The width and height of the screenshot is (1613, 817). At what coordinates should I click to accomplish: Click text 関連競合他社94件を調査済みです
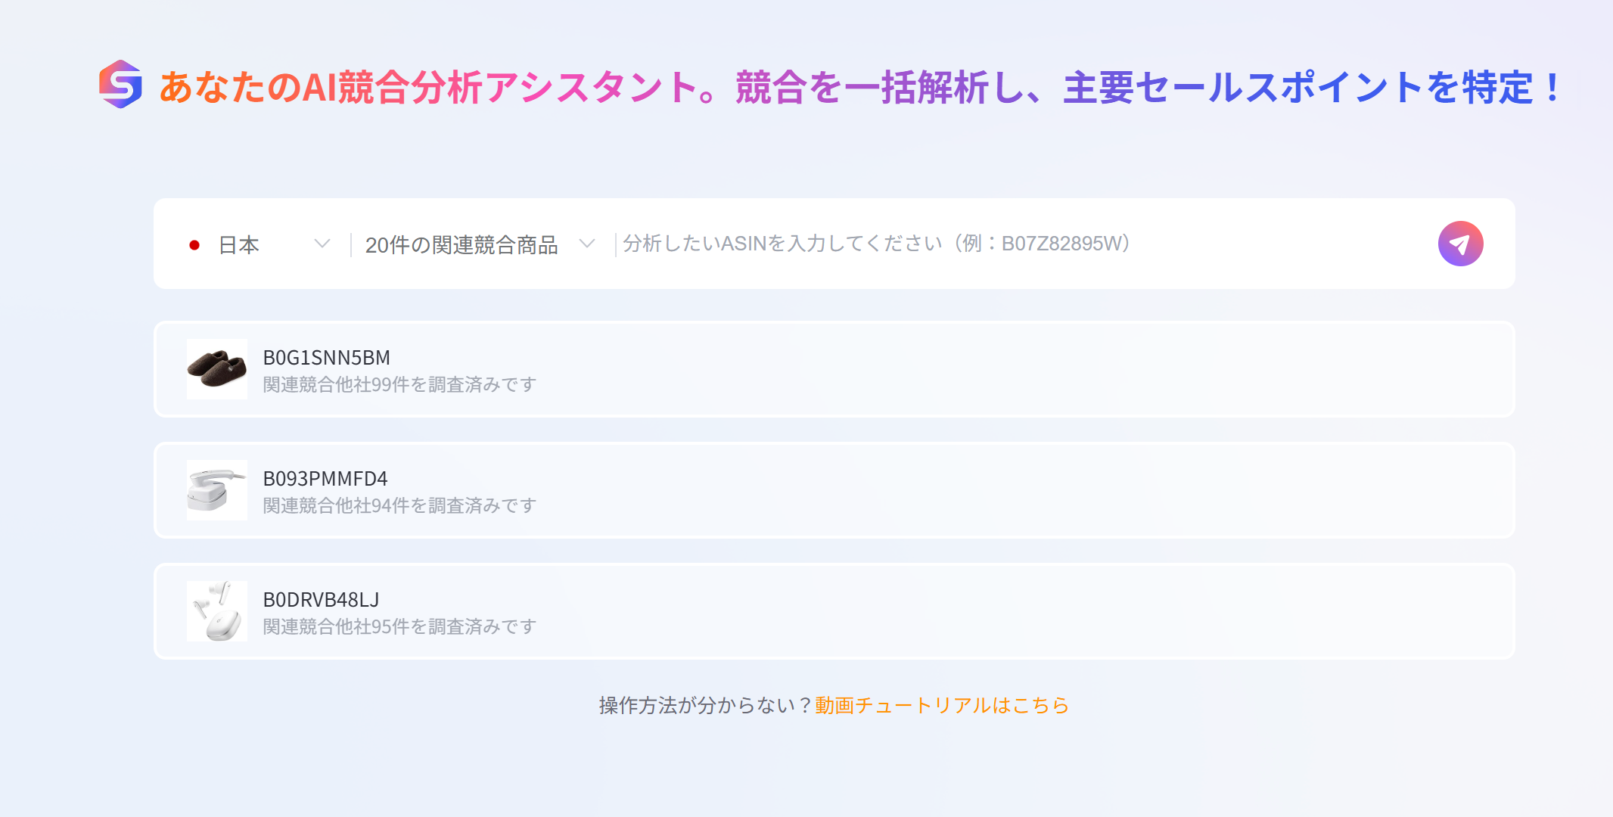point(399,505)
